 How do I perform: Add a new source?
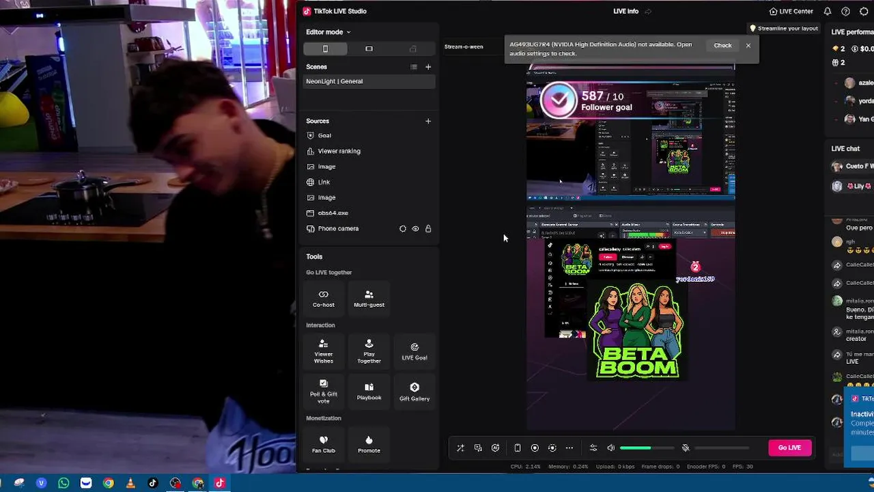click(428, 121)
